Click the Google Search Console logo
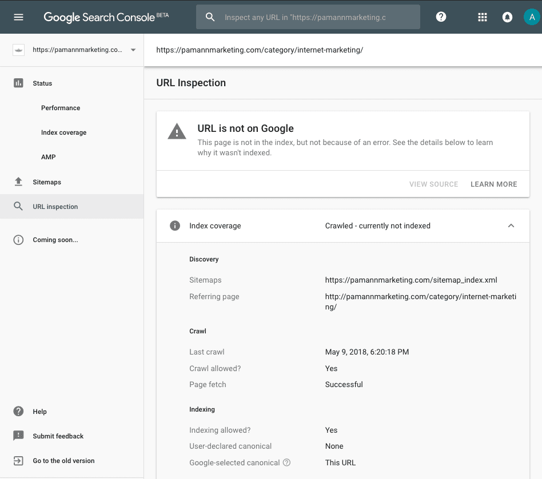Viewport: 542px width, 479px height. tap(106, 17)
